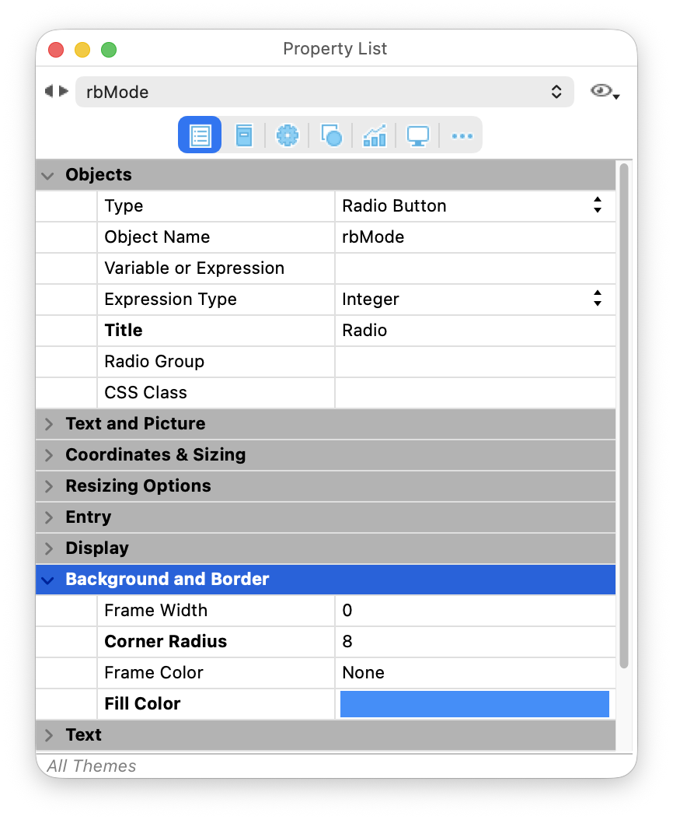Select the Fill Color property label
The image size is (673, 820).
(x=143, y=704)
